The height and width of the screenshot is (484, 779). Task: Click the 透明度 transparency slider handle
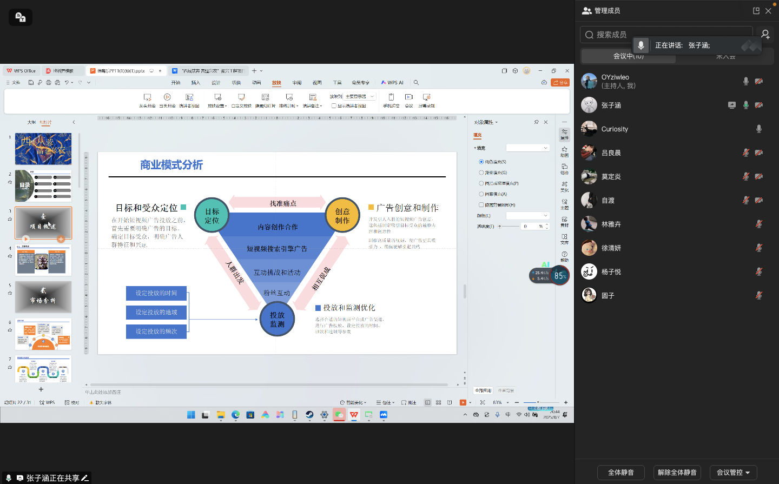(499, 226)
